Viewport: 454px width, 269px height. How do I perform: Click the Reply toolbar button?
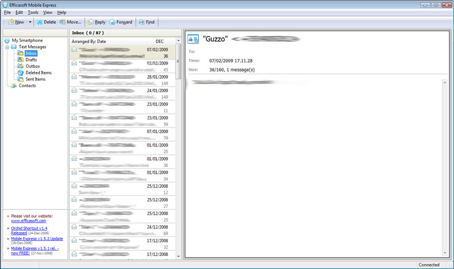tap(96, 22)
